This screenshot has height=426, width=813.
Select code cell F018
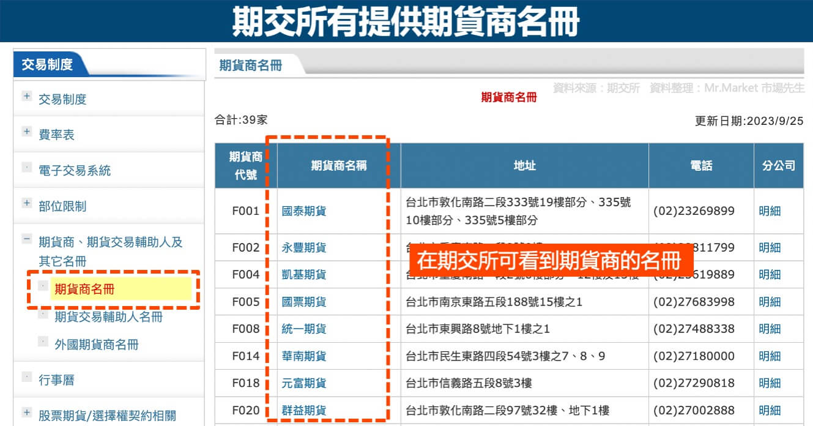point(246,383)
